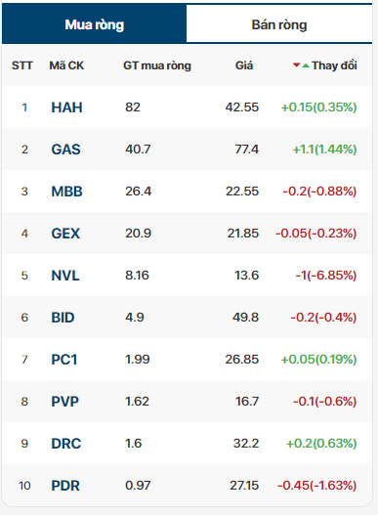Open the DRC stock code
This screenshot has width=378, height=515.
66,444
